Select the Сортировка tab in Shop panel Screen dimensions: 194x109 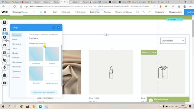17,62
